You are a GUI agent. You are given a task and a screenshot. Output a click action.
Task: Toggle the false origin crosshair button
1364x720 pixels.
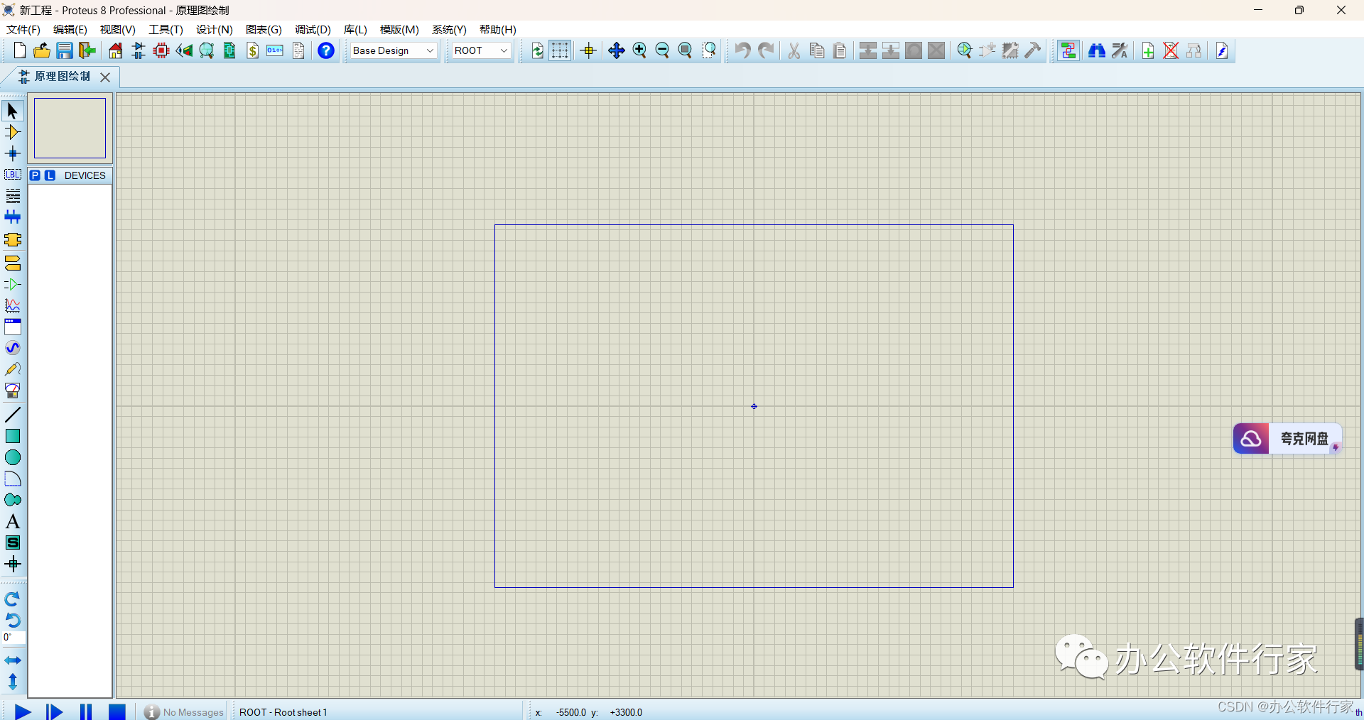(x=588, y=50)
